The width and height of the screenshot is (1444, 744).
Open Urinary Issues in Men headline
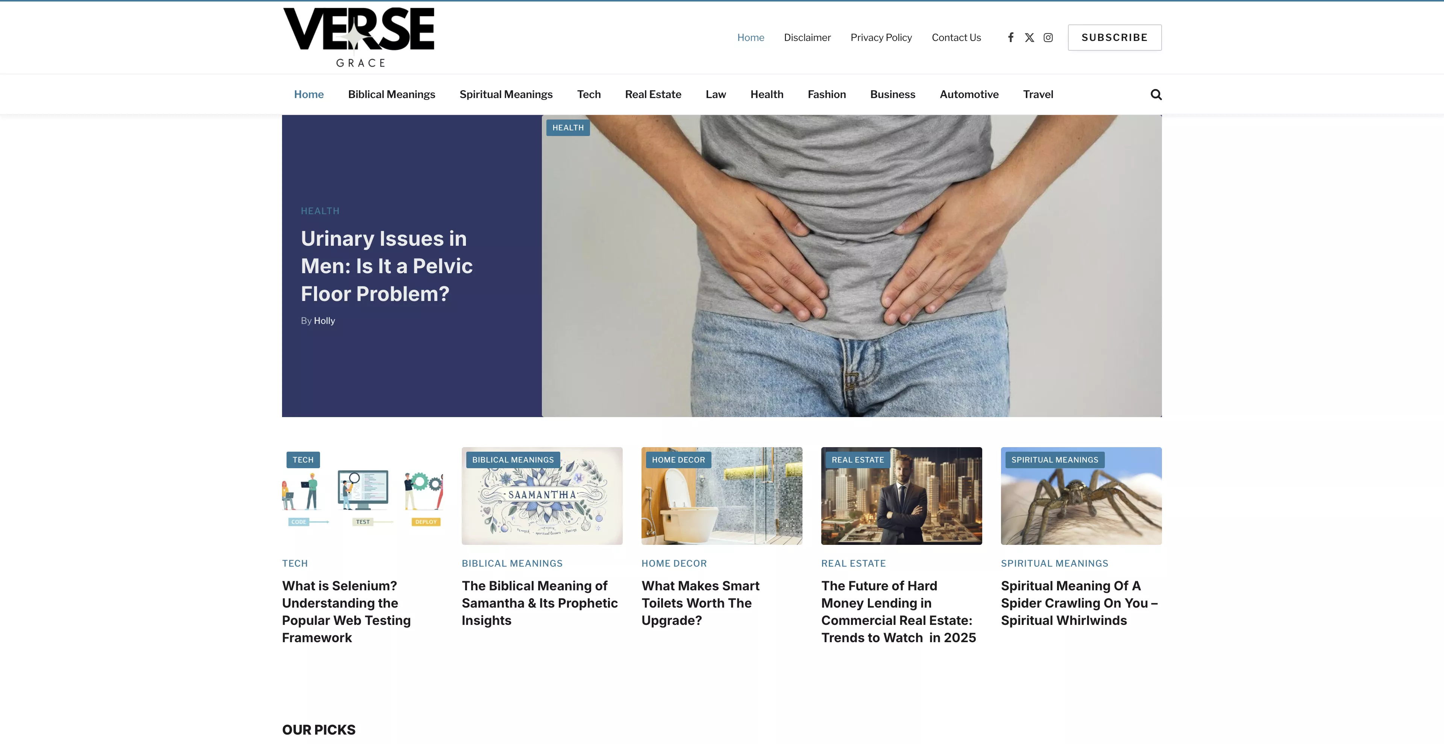387,266
